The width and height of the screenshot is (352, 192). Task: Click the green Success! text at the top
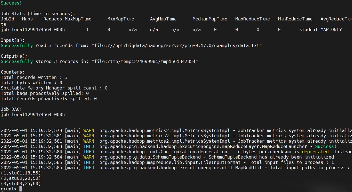tap(10, 3)
